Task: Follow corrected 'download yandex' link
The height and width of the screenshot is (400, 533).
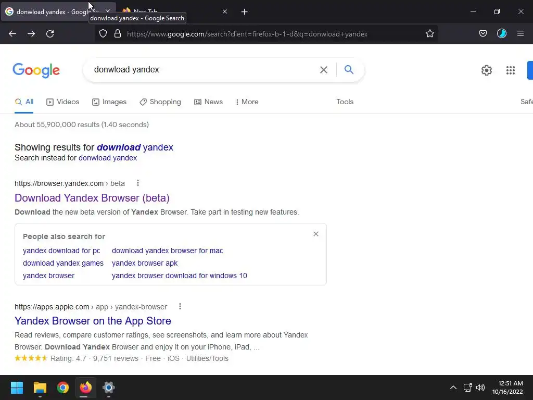Action: 135,147
